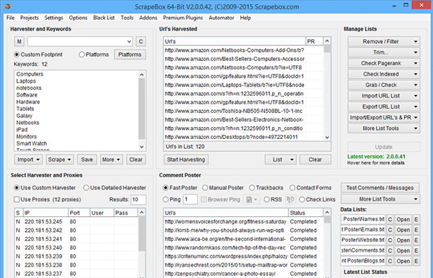Open More List Tools in Comment Poster
Image resolution: width=433 pixels, height=278 pixels.
pos(381,199)
